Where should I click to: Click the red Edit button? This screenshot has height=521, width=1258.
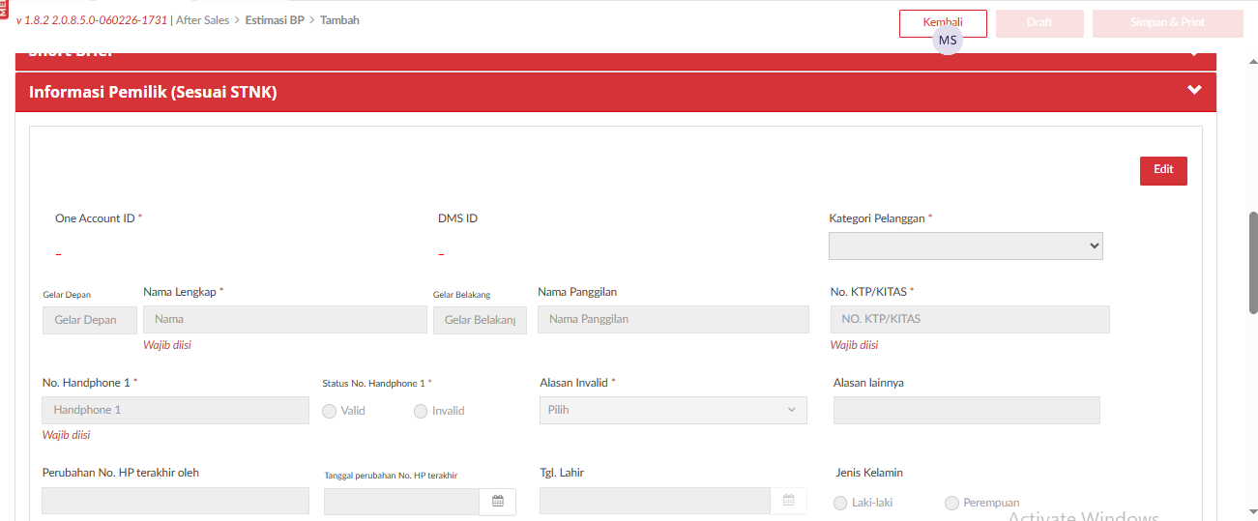point(1163,170)
